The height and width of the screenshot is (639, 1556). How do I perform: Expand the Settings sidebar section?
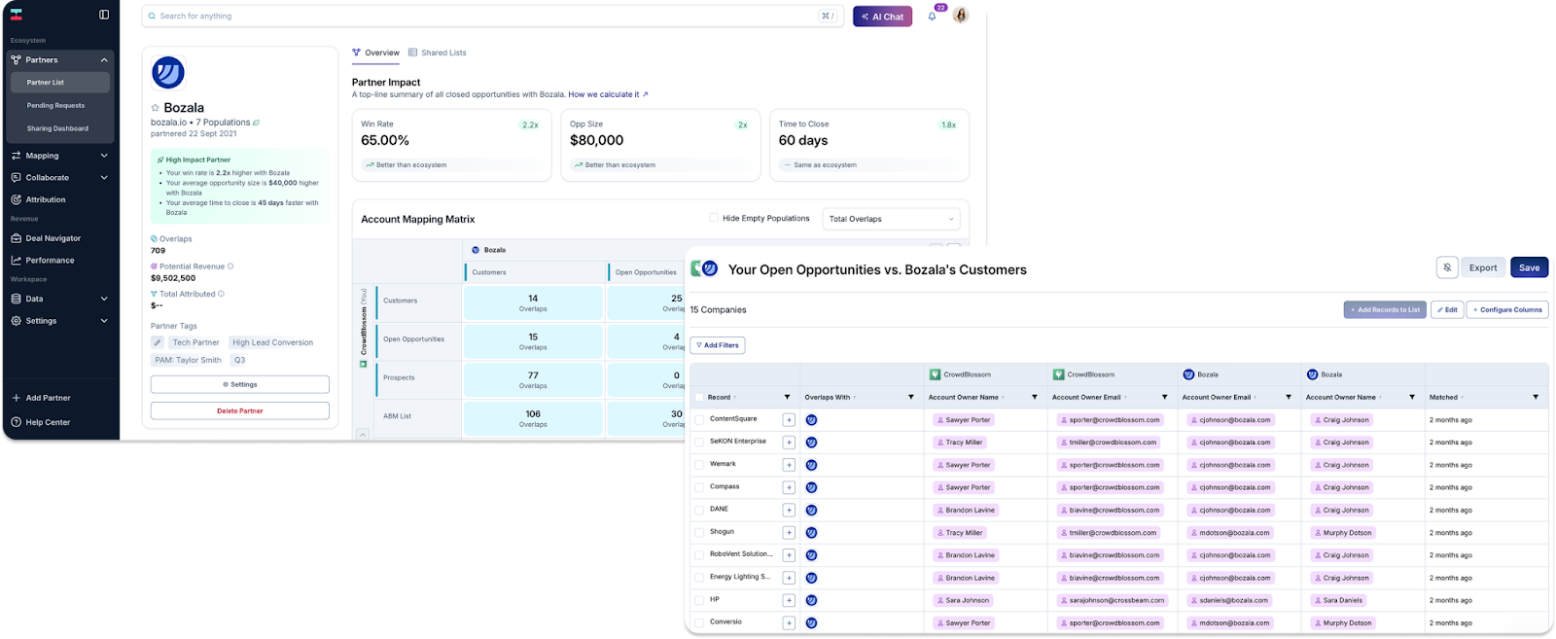[x=104, y=321]
